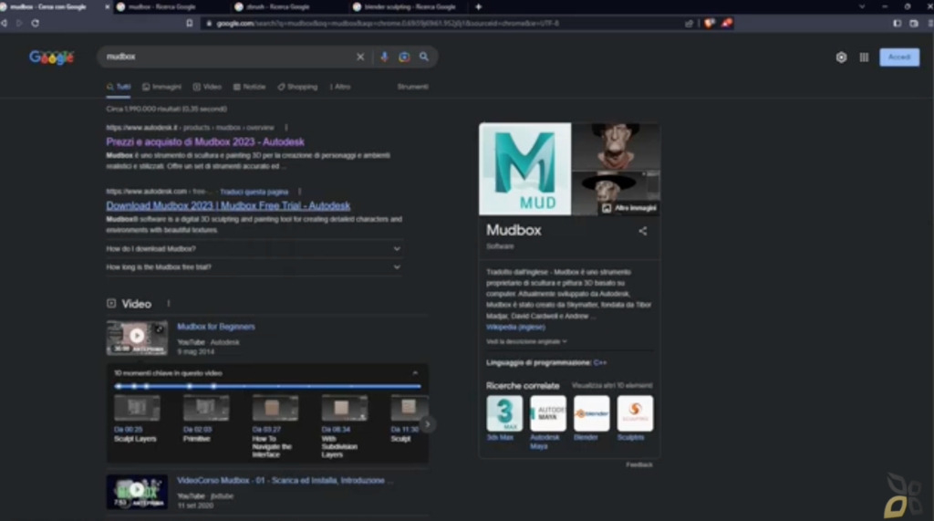Select the Video search filter
The height and width of the screenshot is (521, 934).
pos(207,87)
